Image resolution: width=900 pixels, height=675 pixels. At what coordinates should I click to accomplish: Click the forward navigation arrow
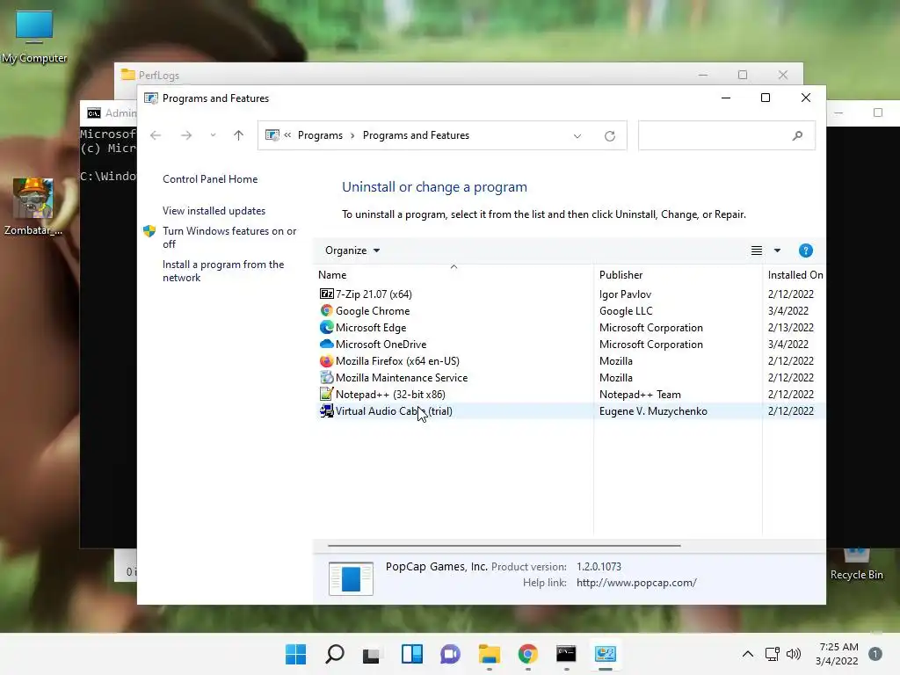(186, 135)
